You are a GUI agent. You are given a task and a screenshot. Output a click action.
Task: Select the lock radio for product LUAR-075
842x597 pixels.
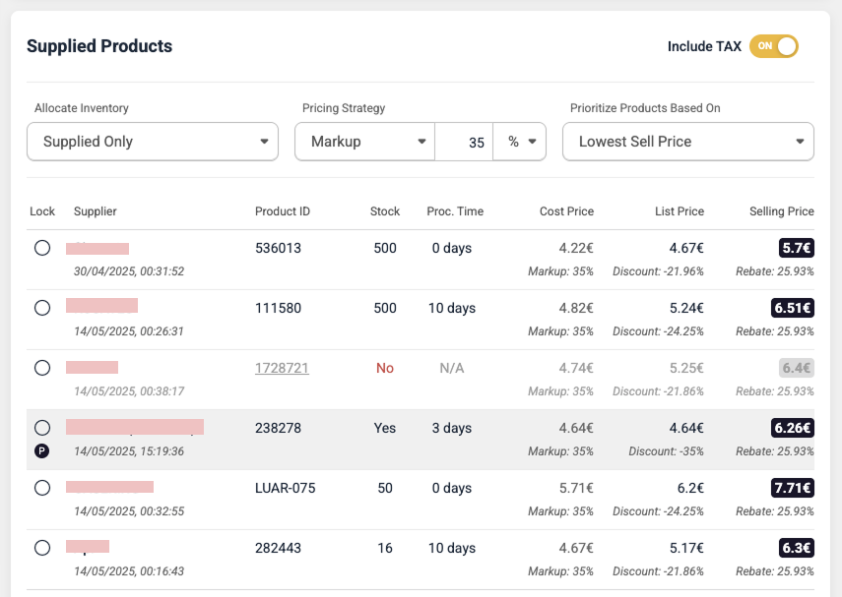42,488
